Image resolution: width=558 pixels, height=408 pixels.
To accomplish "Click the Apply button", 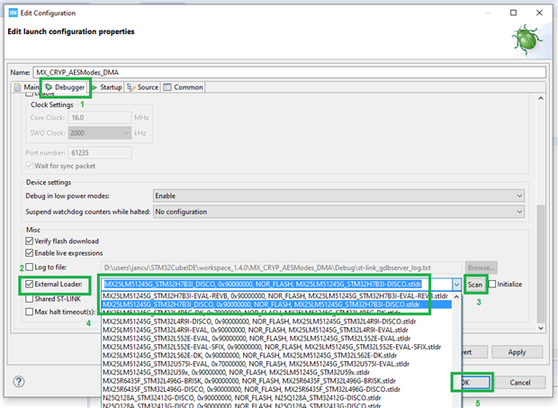I will coord(517,352).
